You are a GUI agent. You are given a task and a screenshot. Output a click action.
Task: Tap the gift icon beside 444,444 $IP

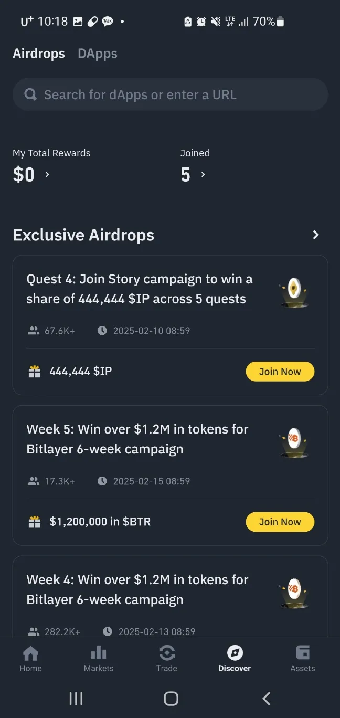[35, 372]
